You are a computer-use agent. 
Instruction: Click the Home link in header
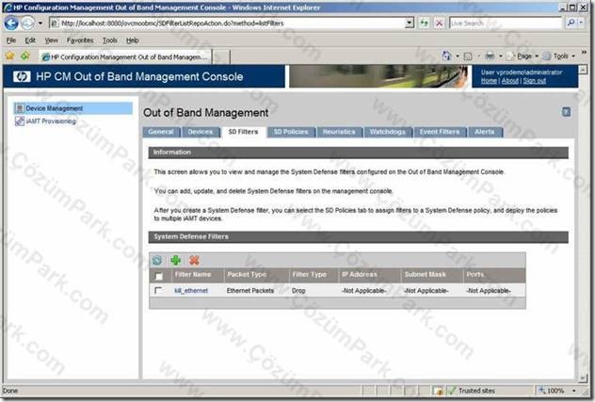[489, 80]
